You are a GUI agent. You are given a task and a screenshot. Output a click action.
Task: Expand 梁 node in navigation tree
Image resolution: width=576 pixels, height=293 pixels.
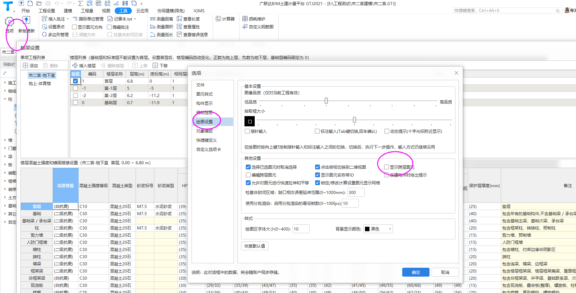(x=5, y=156)
